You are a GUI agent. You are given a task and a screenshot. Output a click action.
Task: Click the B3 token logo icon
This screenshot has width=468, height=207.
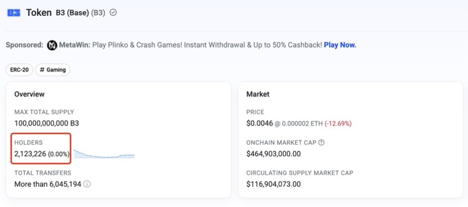(14, 13)
